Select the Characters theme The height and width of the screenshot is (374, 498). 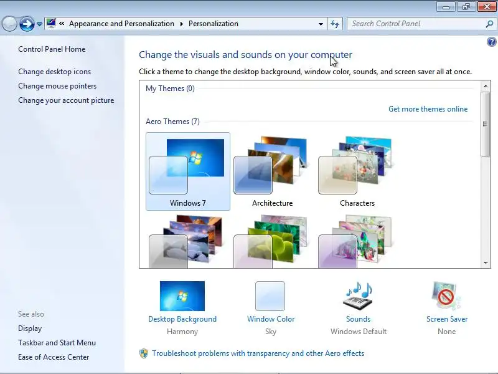pos(357,171)
